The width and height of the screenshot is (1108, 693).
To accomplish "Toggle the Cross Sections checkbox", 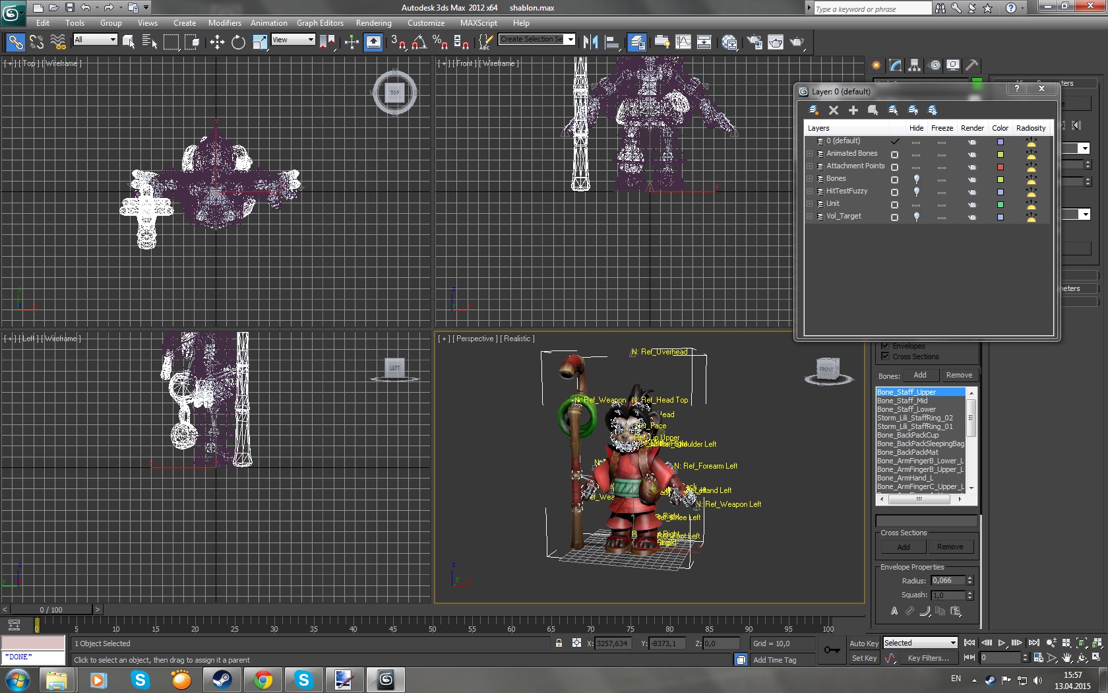I will pos(885,356).
